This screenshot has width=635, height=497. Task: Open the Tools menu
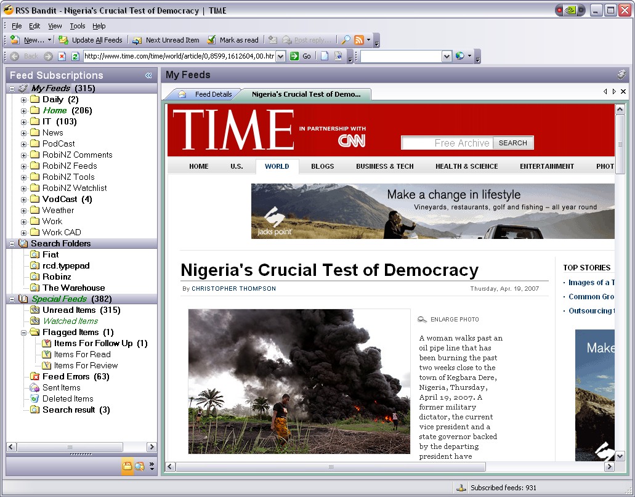78,26
